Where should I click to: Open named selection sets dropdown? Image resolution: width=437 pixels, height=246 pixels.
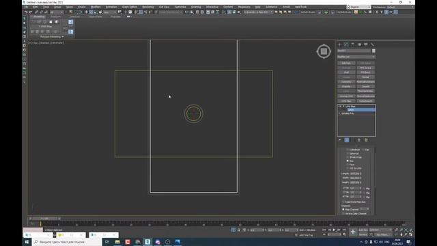171,12
